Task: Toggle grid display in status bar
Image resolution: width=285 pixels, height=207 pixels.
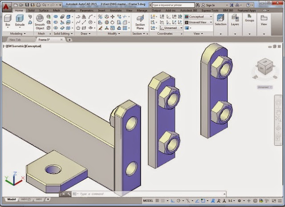Action: pos(157,201)
